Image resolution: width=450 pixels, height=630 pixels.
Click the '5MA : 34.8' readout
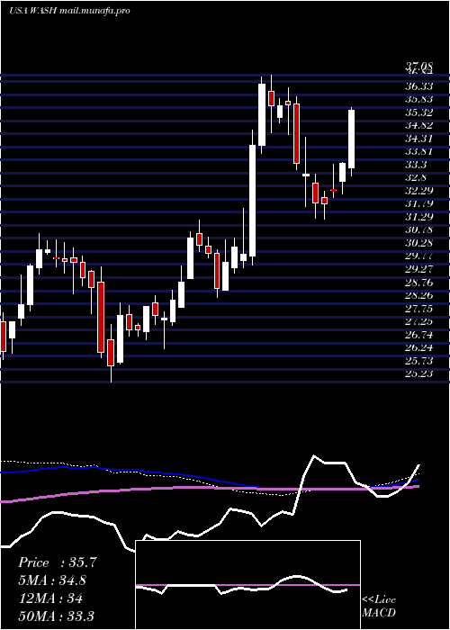(52, 580)
